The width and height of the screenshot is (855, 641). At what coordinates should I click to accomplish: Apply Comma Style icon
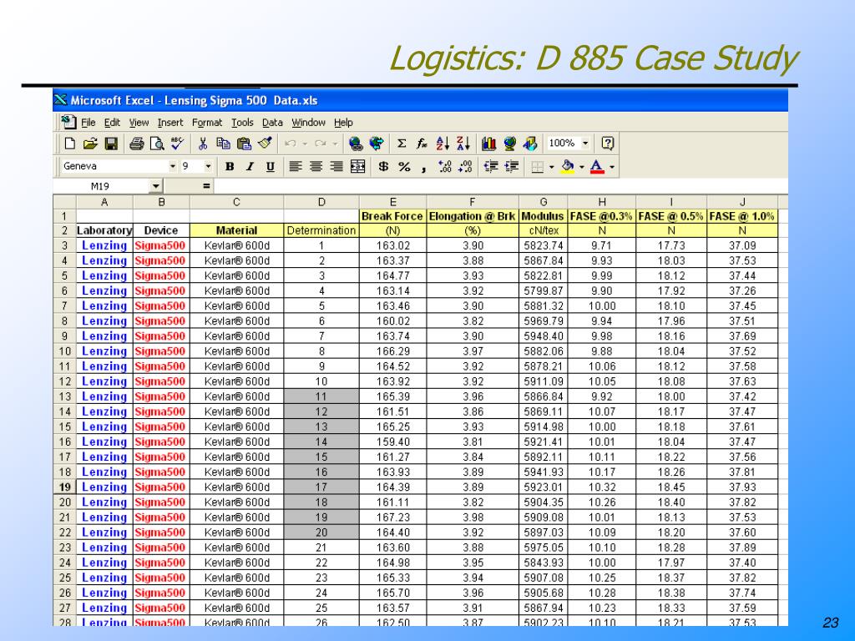tap(423, 168)
